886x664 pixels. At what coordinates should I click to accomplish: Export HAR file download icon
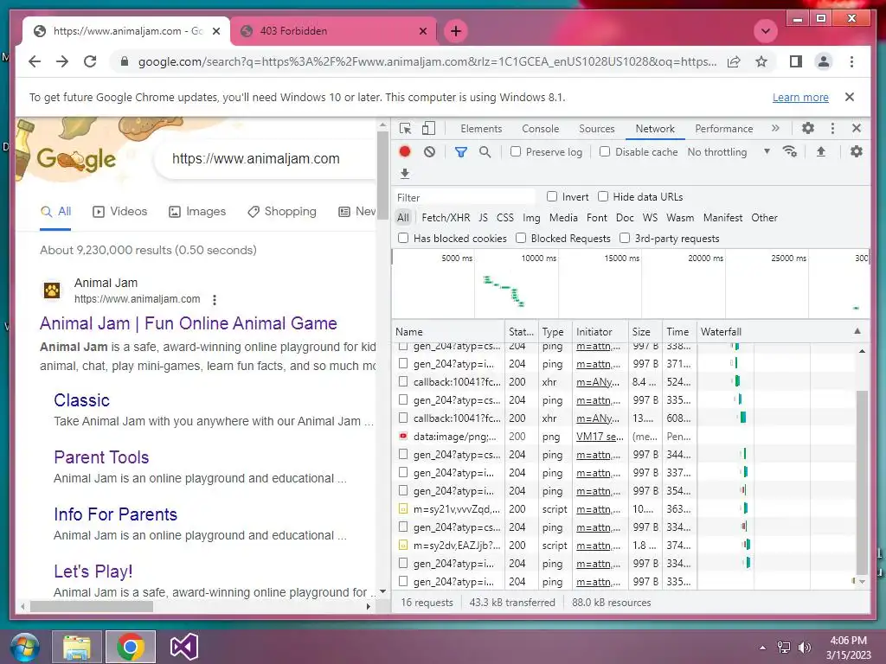[405, 173]
